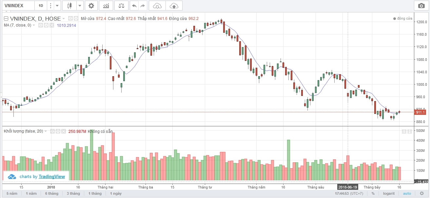Screen dimensions: 430x198
Task: Select candlestick chart style button
Action: [x=69, y=6]
